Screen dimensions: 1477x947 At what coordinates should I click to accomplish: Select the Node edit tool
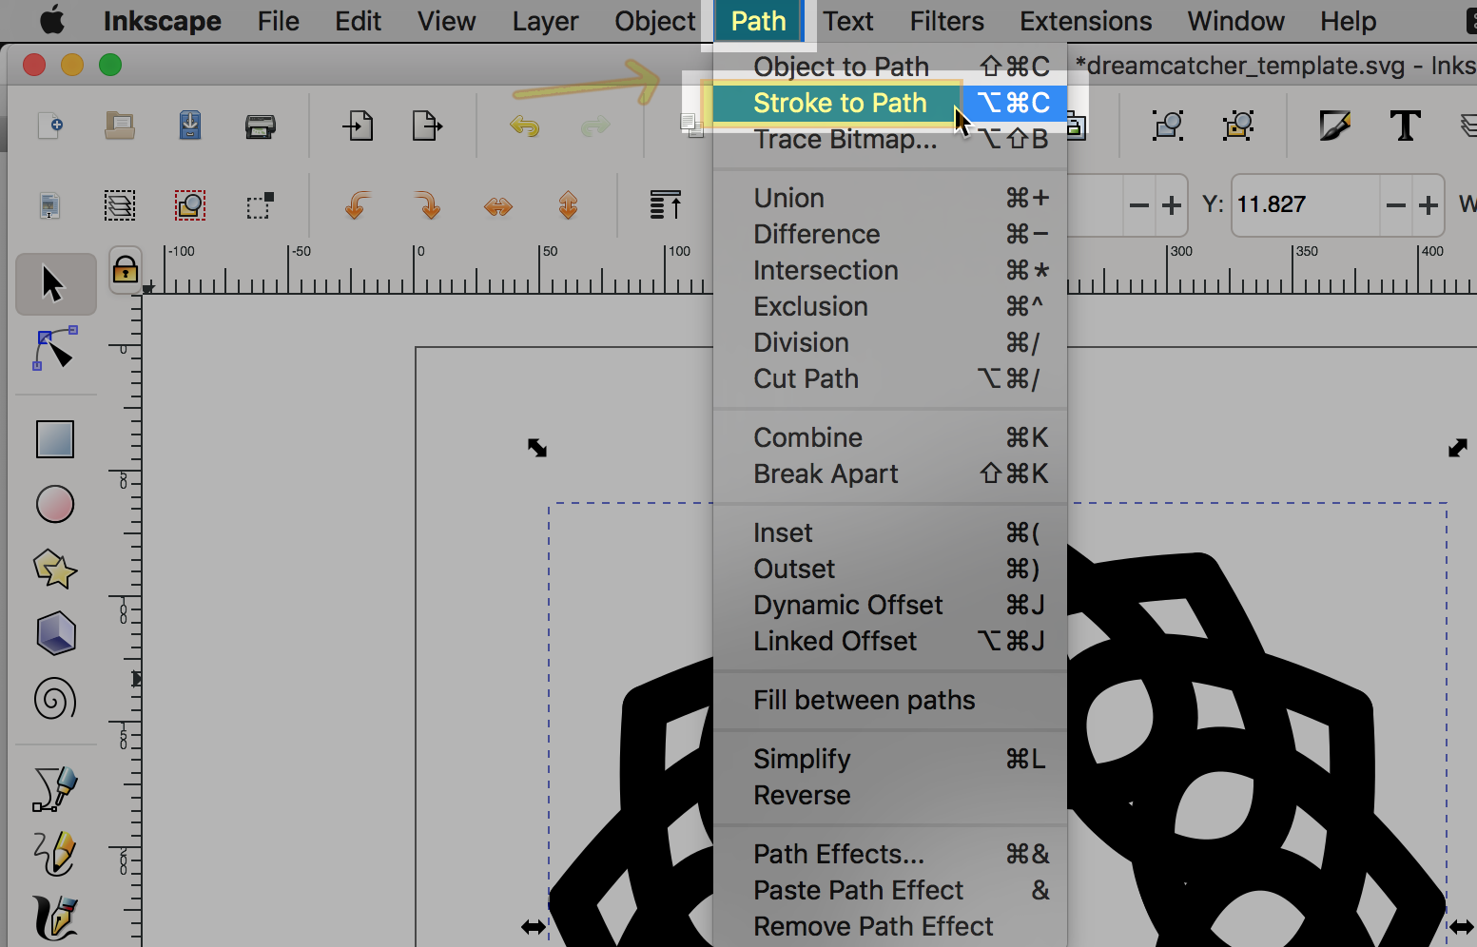(x=54, y=350)
